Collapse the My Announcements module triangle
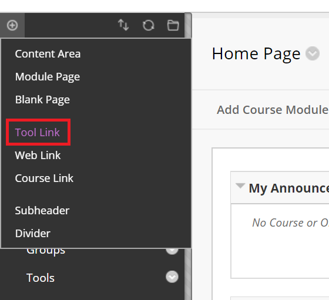 coord(240,186)
